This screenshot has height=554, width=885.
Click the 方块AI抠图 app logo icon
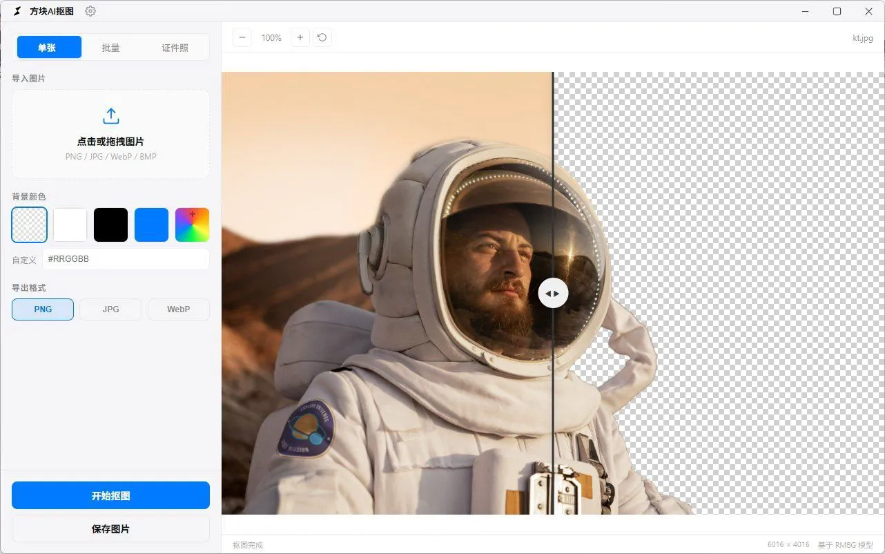pos(18,11)
